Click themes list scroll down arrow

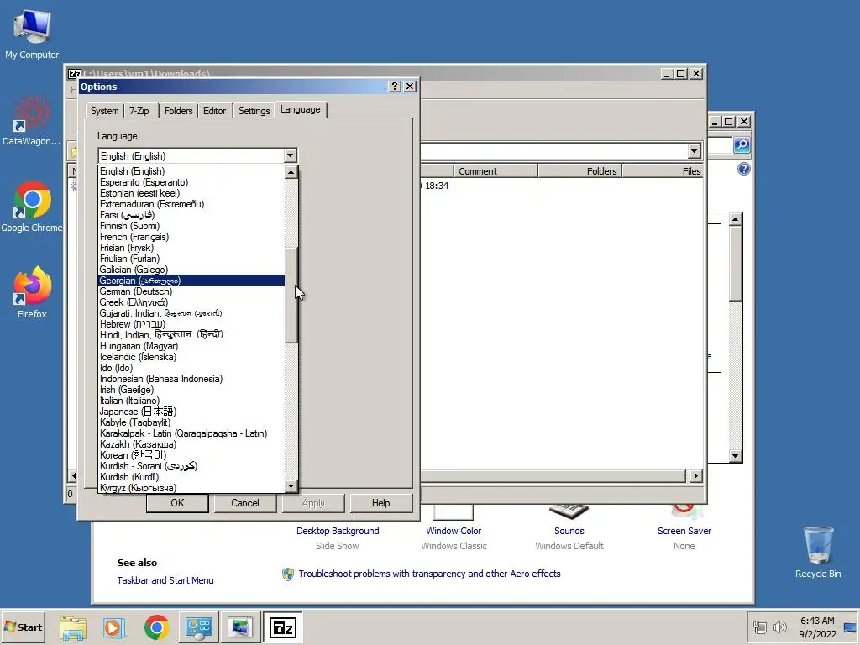[x=736, y=456]
